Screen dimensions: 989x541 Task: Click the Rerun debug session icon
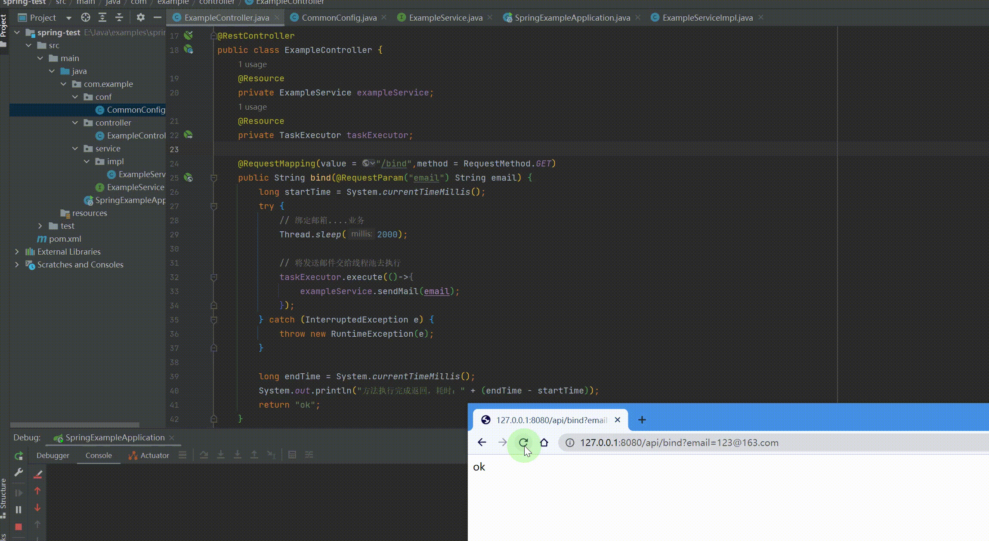pos(19,455)
